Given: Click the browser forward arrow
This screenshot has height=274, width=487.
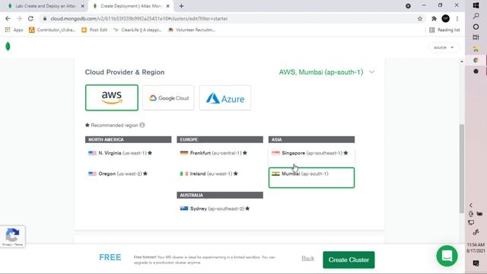Looking at the screenshot, I should 19,18.
